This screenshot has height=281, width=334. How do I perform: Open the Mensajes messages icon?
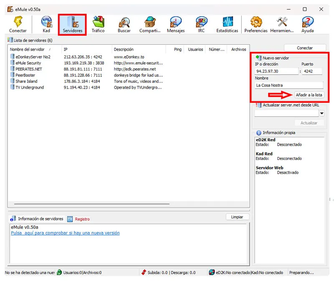(x=175, y=24)
